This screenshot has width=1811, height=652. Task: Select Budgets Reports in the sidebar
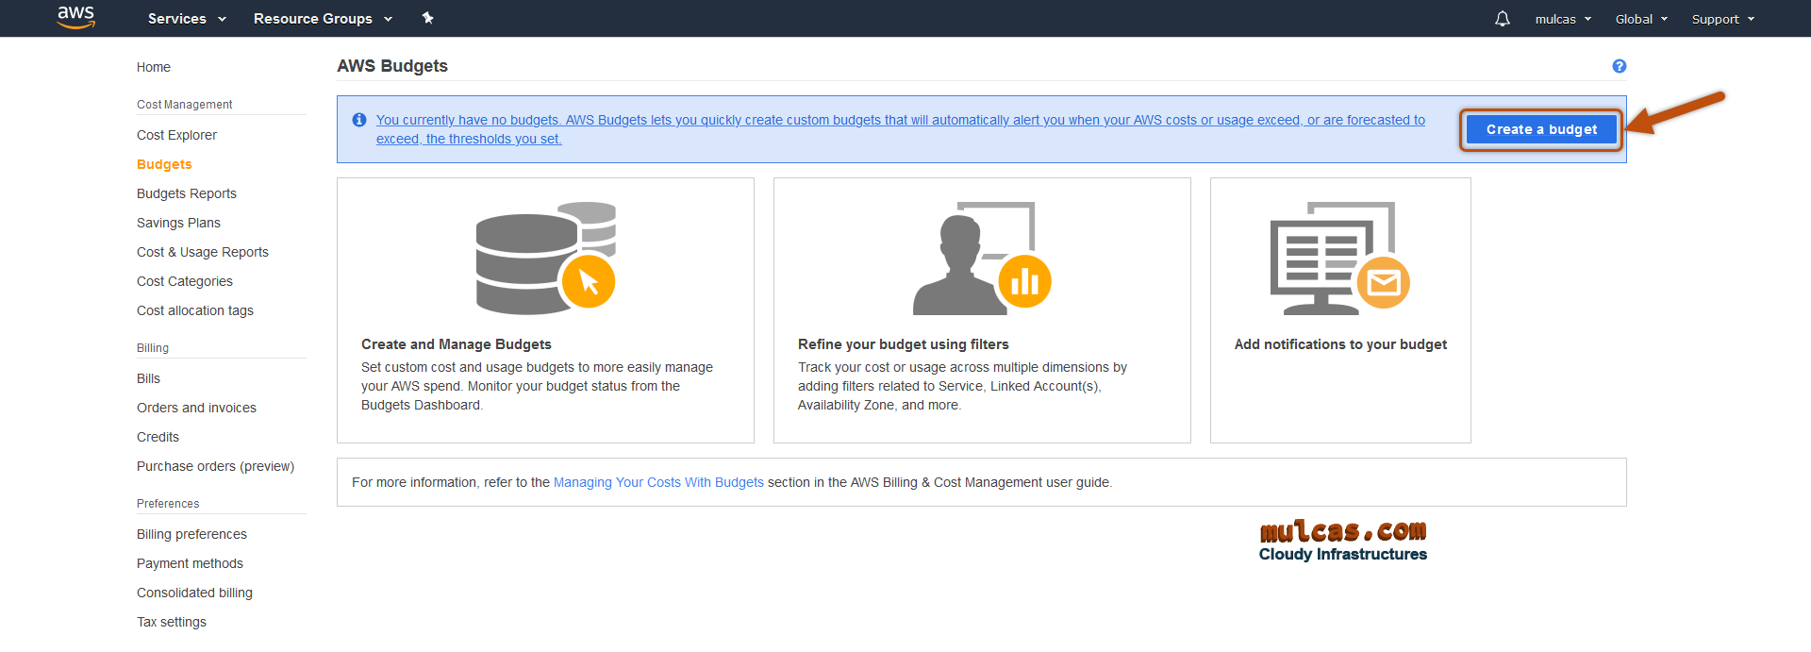[x=187, y=193]
